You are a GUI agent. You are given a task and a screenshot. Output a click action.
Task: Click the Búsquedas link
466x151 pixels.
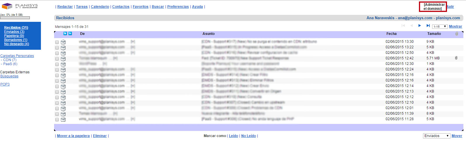[x=9, y=76]
